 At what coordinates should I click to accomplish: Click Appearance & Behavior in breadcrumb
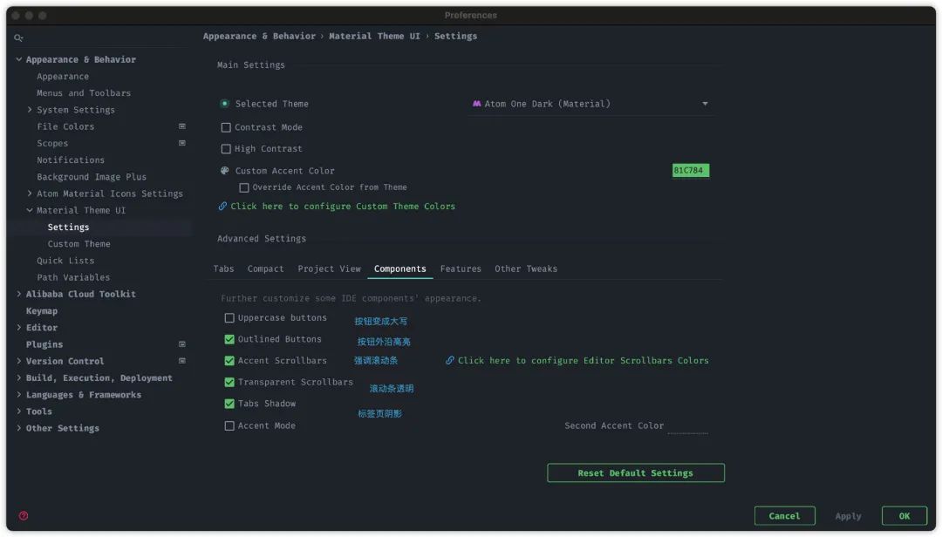pyautogui.click(x=259, y=36)
